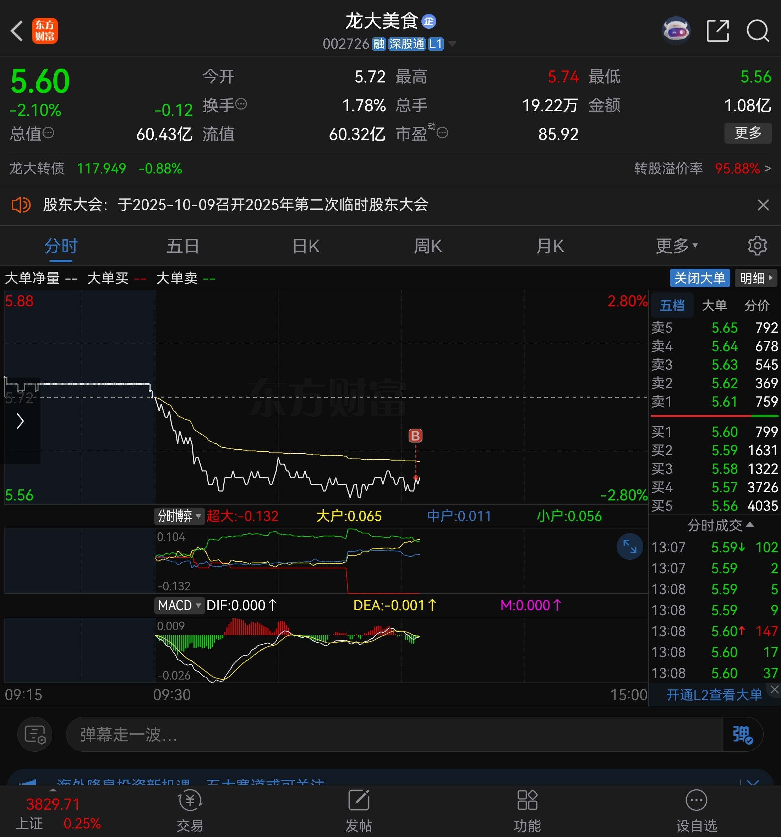Tap 买5 5.56 order row
The image size is (781, 837).
(x=715, y=506)
